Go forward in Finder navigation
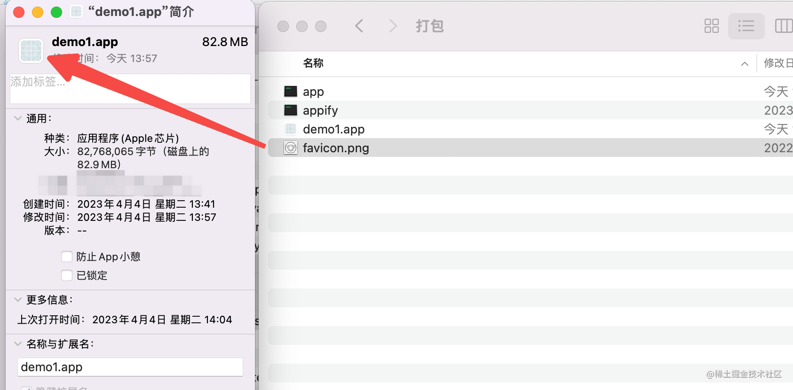The image size is (793, 390). pyautogui.click(x=393, y=26)
